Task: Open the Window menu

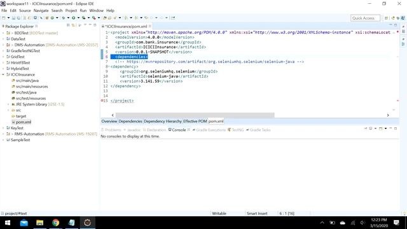Action: (96, 11)
